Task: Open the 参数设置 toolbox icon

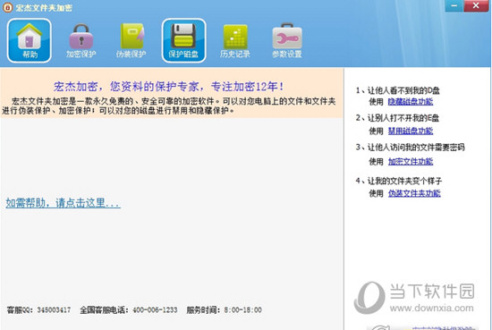Action: coord(287,40)
